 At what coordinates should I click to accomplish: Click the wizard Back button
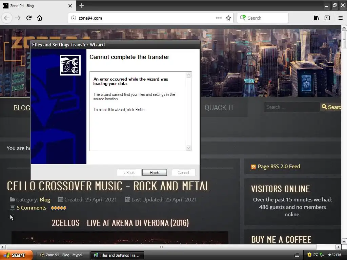(129, 172)
